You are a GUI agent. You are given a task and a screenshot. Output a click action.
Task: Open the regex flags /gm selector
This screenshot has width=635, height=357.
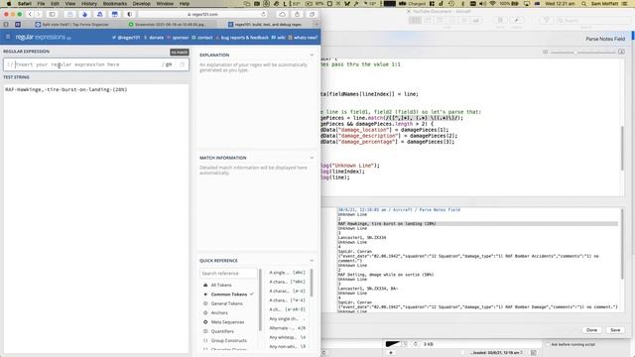[168, 64]
